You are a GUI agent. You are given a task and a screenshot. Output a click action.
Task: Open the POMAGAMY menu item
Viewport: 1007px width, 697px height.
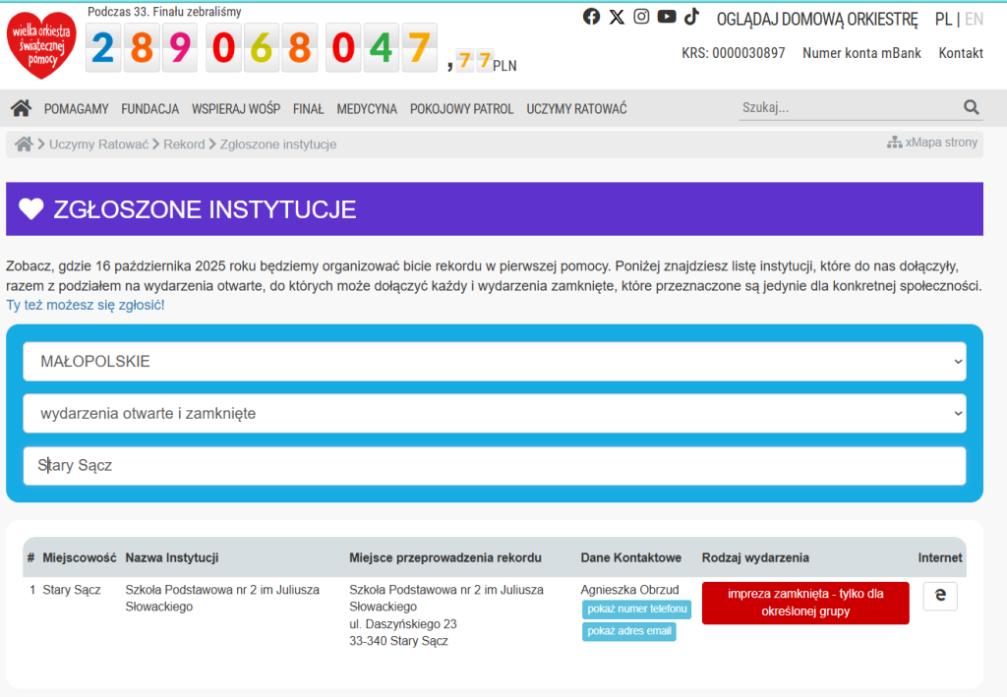coord(77,109)
